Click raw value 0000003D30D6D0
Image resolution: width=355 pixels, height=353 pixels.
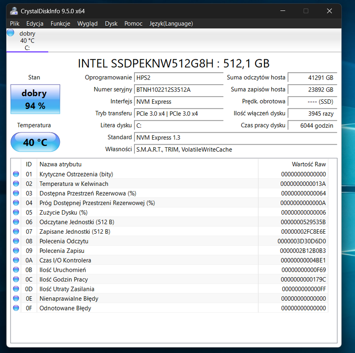click(x=302, y=241)
